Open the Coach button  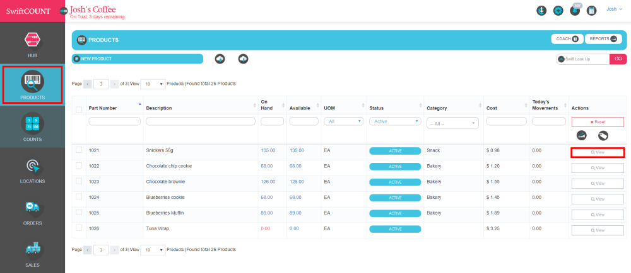tap(567, 39)
